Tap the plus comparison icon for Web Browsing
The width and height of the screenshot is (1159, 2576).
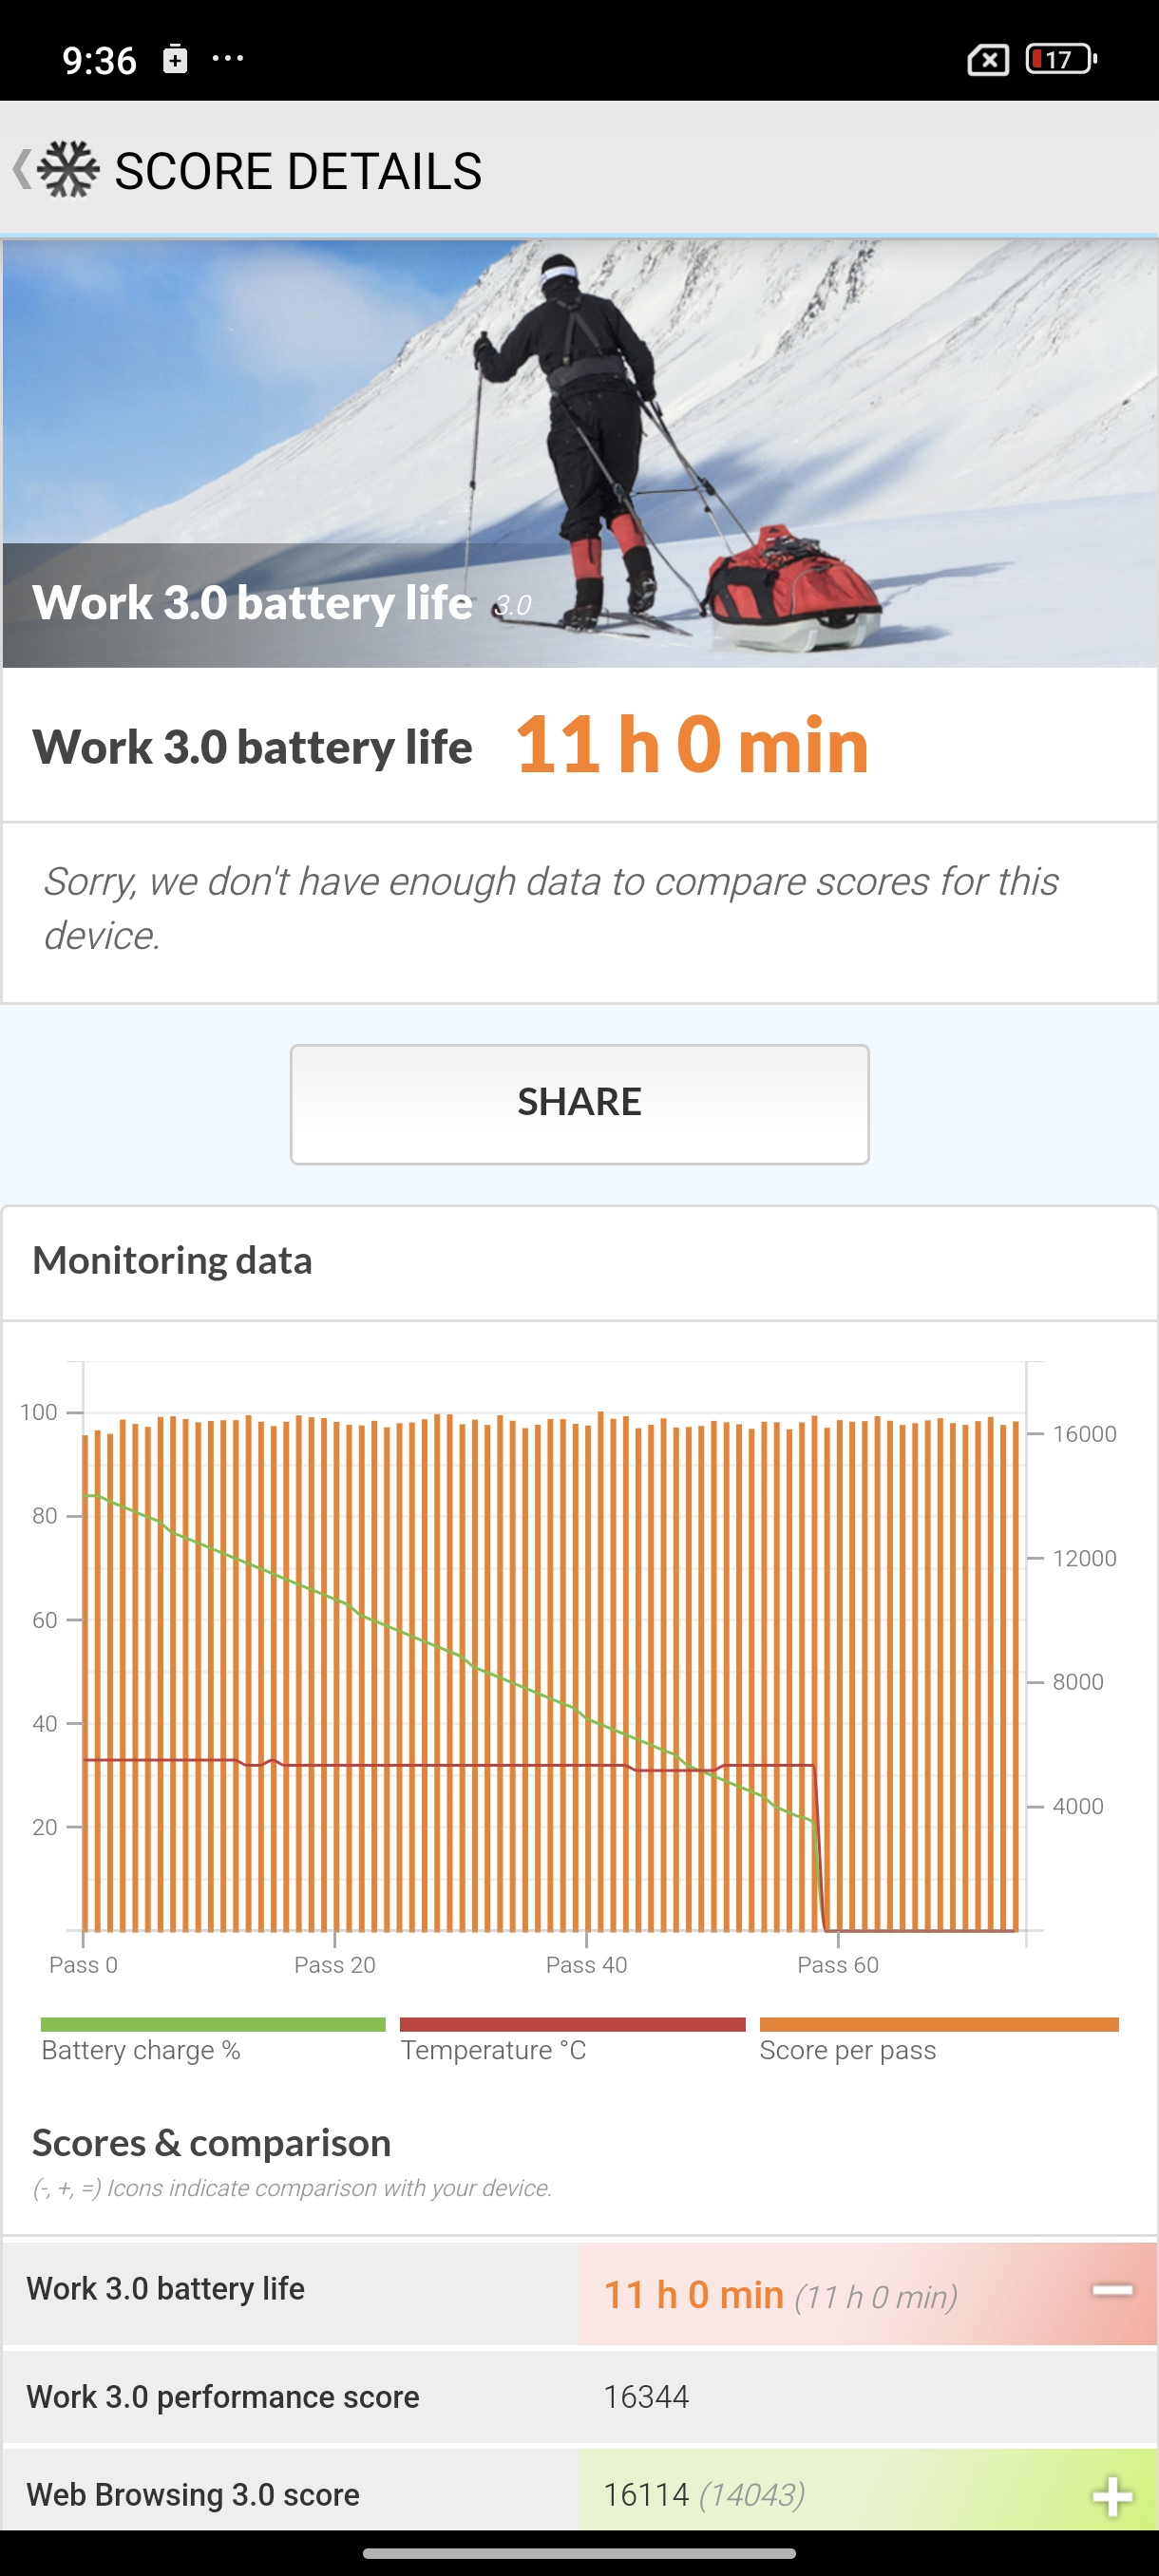tap(1112, 2497)
